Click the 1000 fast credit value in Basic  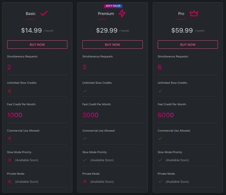(x=15, y=115)
